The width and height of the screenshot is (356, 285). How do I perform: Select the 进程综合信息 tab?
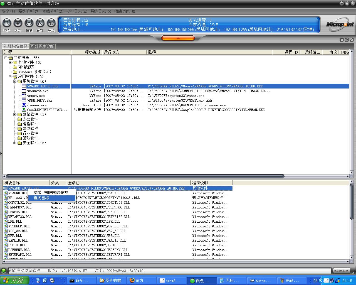pos(16,46)
